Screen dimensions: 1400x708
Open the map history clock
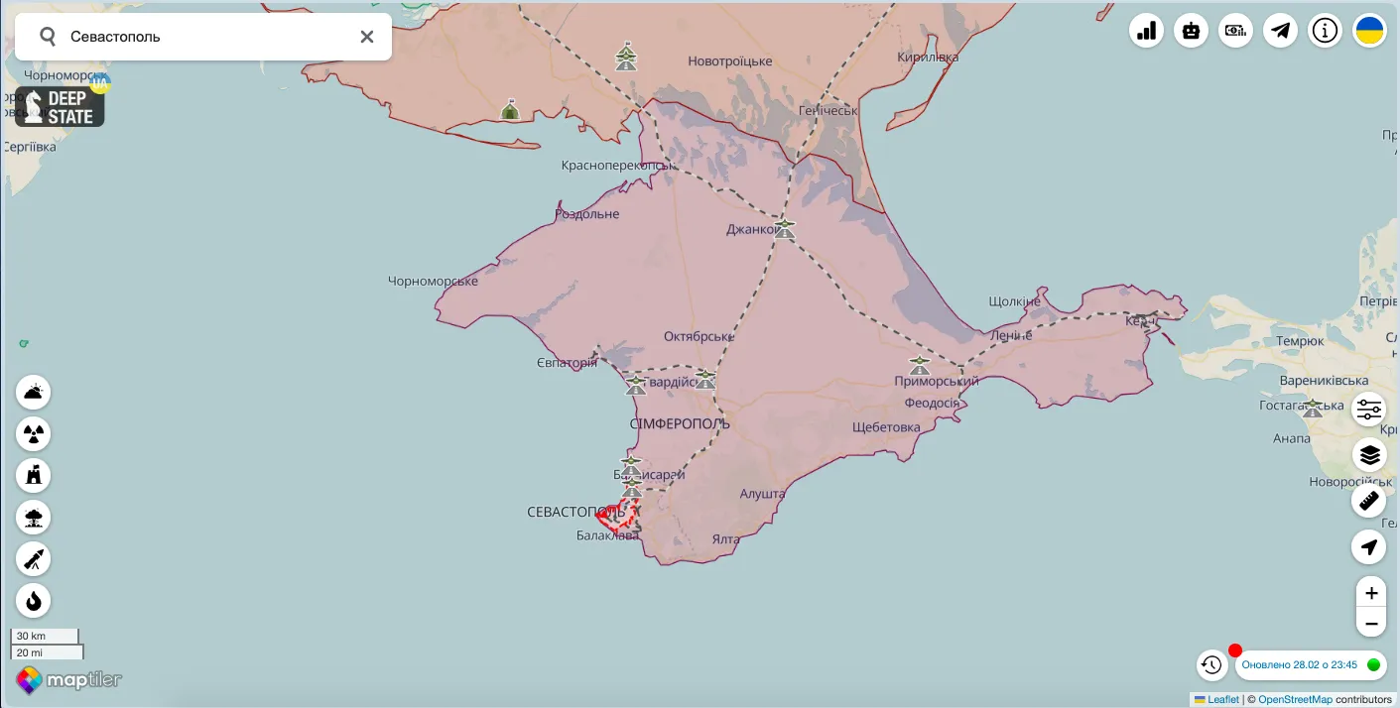coord(1211,664)
